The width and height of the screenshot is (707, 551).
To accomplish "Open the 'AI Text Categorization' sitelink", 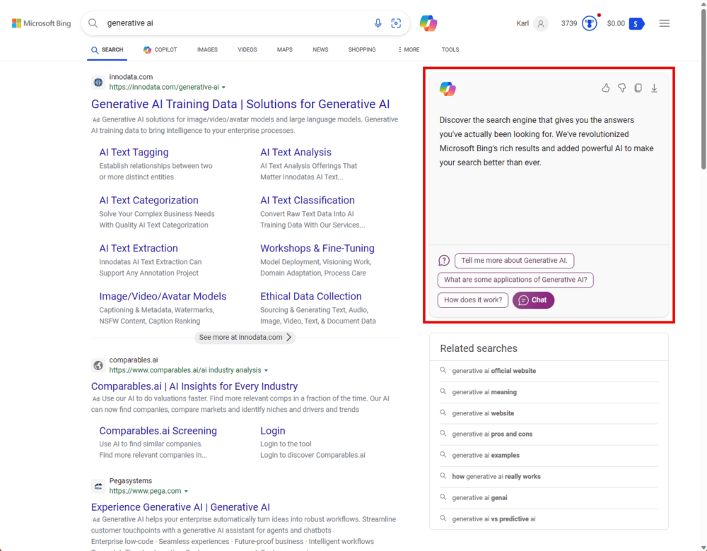I will coord(148,200).
